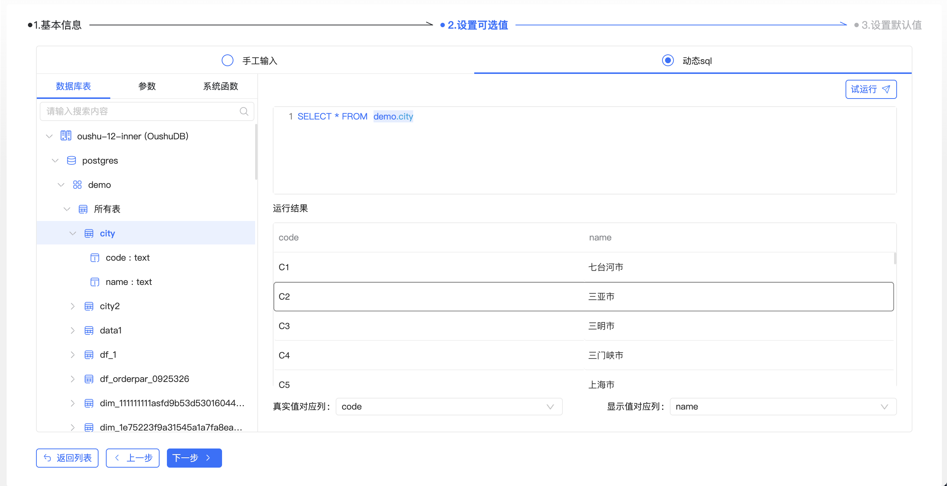Click the df_orderpar_0925326 table icon

[x=89, y=379]
